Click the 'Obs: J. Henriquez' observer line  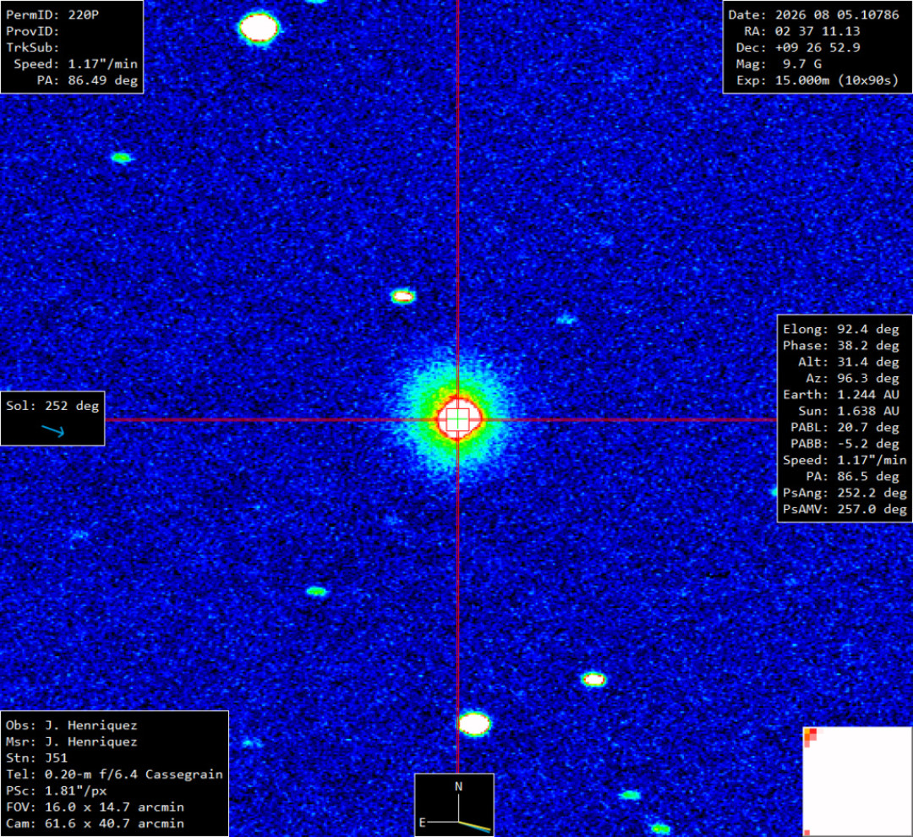coord(72,725)
